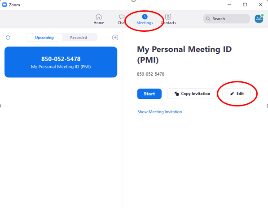The image size is (268, 208).
Task: Select the 850-052-5478 PMI meeting card
Action: 61,62
